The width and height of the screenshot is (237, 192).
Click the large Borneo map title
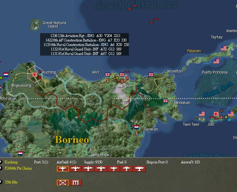pyautogui.click(x=72, y=140)
